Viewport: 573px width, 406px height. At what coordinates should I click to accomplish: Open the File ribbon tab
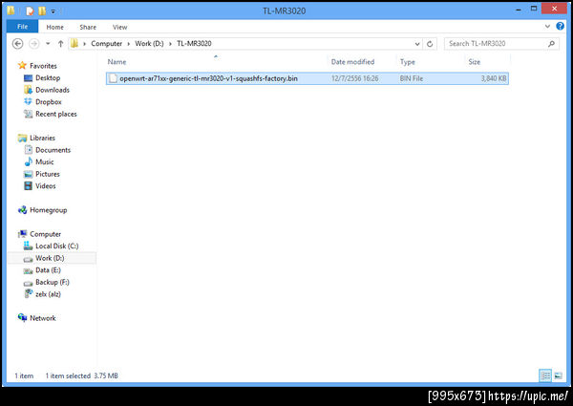coord(22,27)
